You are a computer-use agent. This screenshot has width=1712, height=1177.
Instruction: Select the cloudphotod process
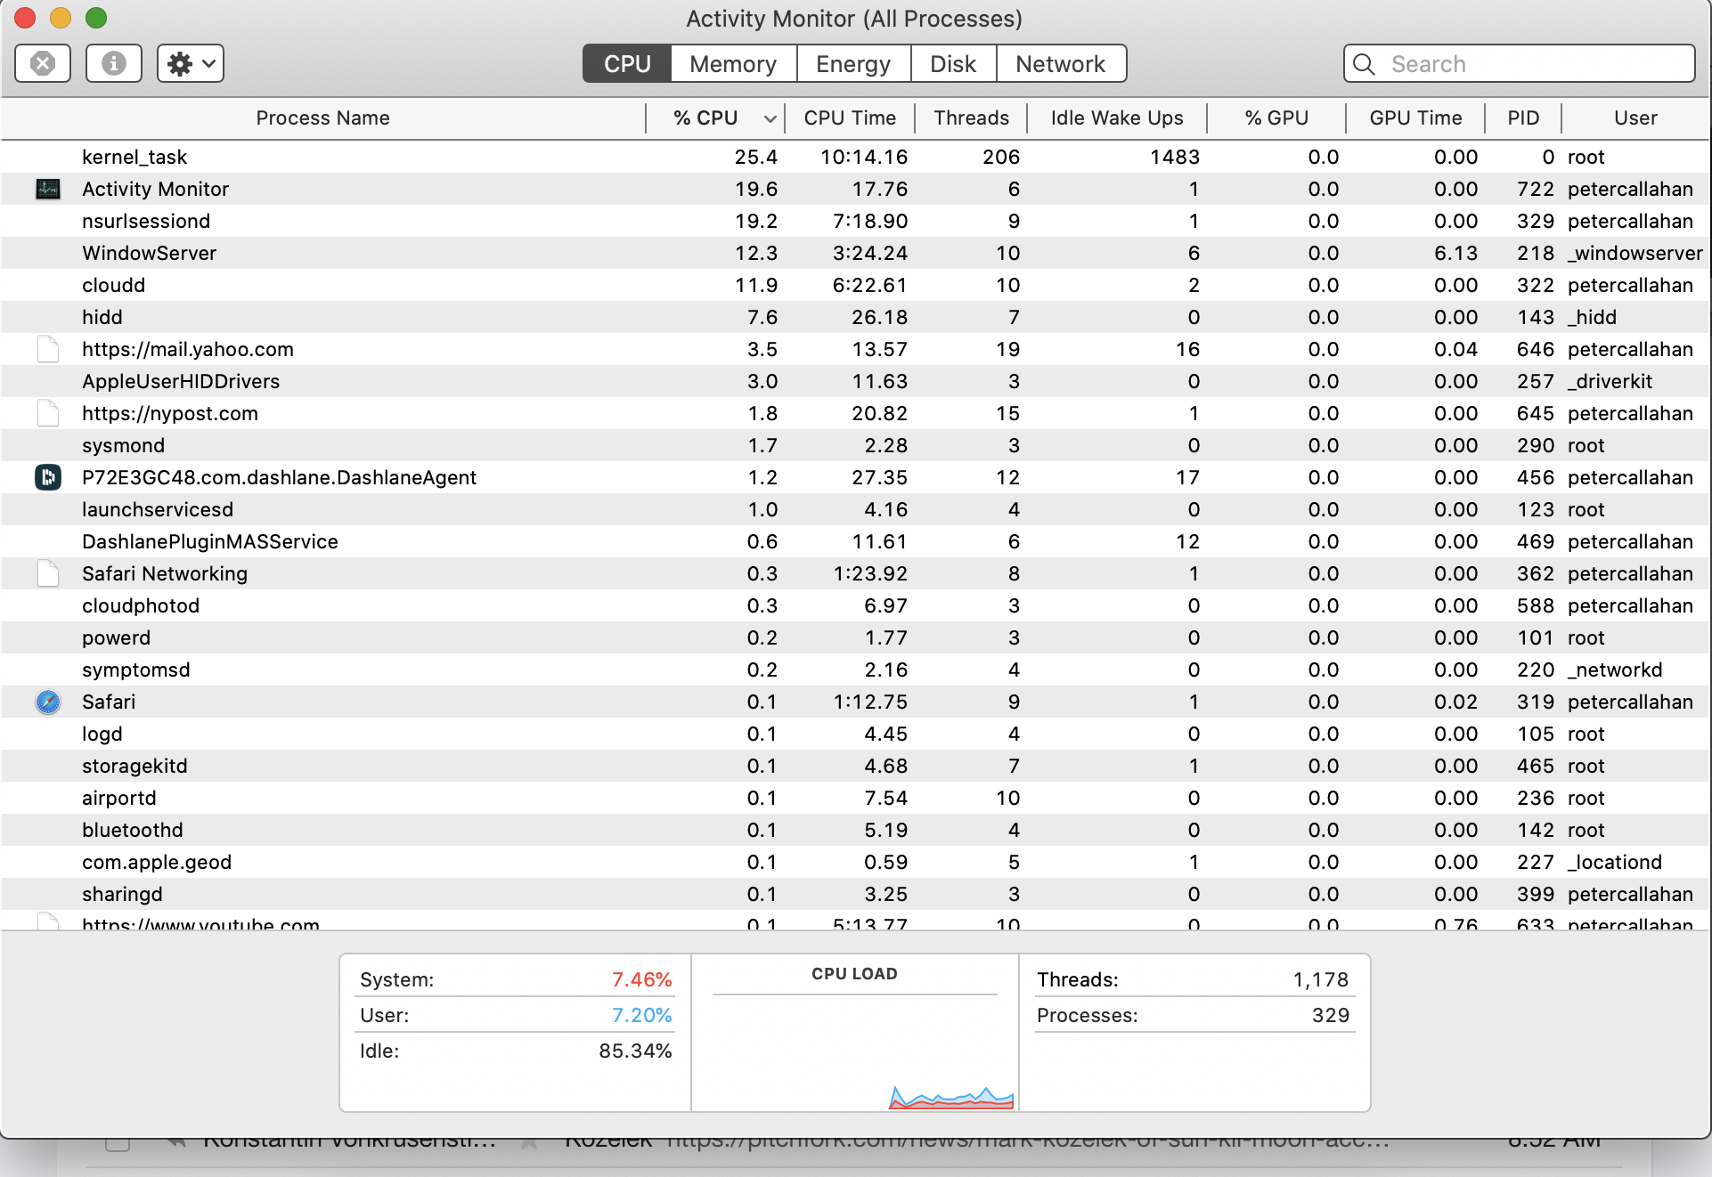click(855, 605)
